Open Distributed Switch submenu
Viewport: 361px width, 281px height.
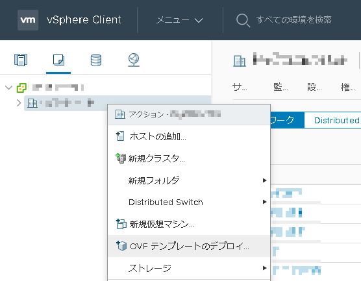point(189,202)
